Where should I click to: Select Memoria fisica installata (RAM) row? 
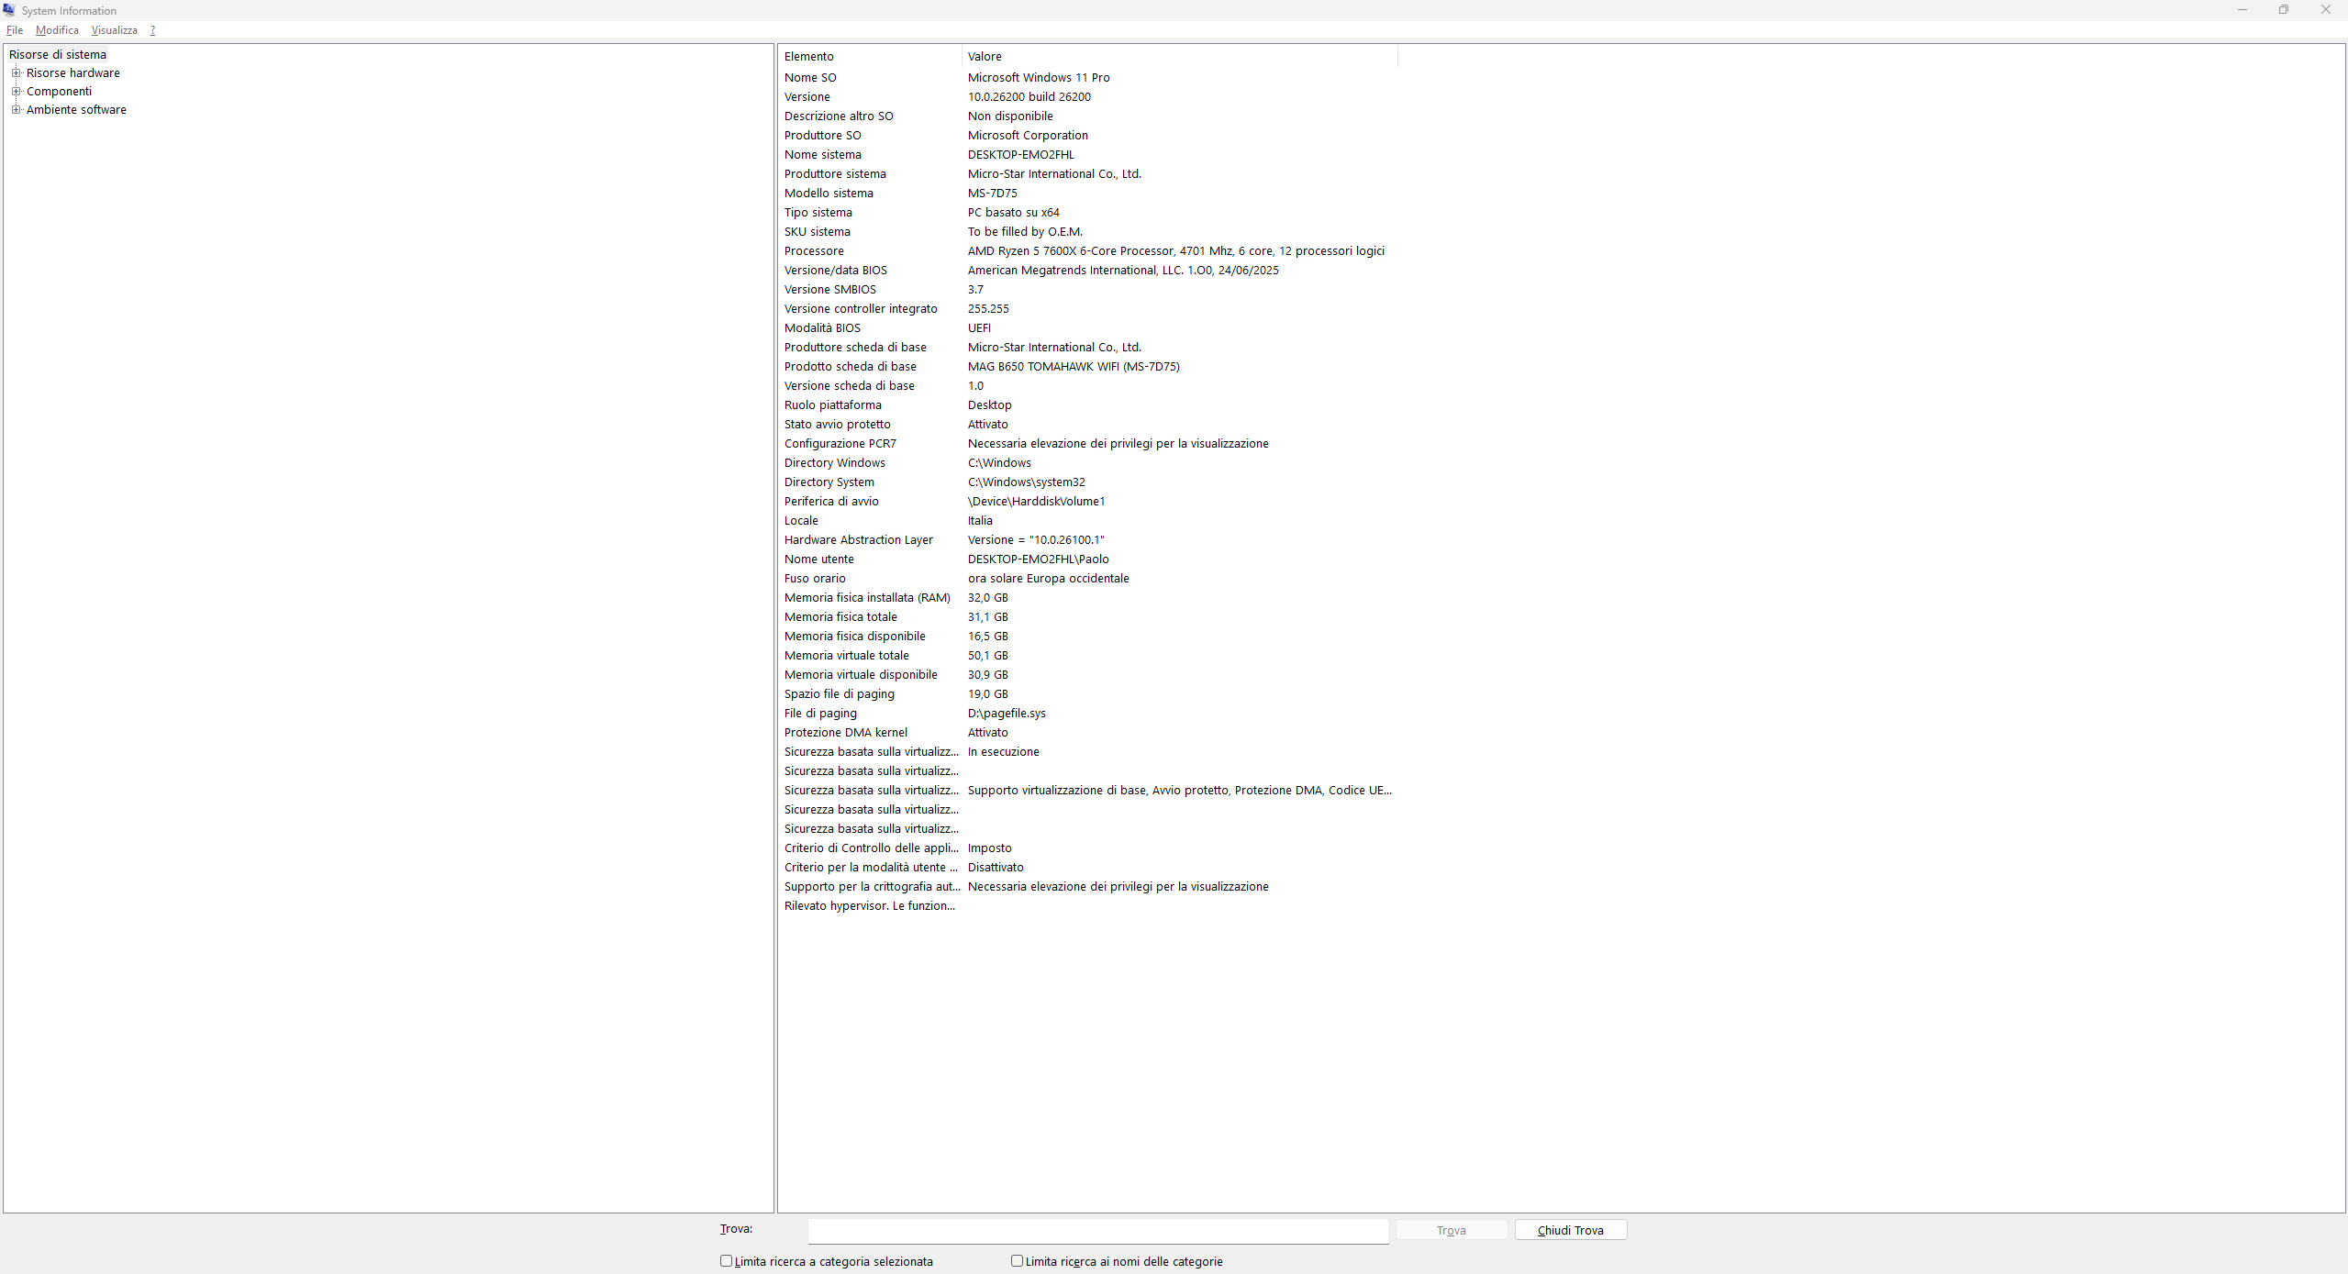[1088, 598]
